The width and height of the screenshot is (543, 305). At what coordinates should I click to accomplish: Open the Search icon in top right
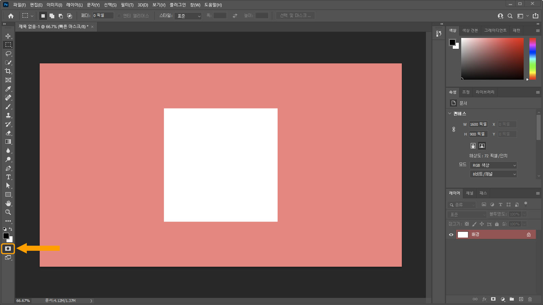pos(510,16)
